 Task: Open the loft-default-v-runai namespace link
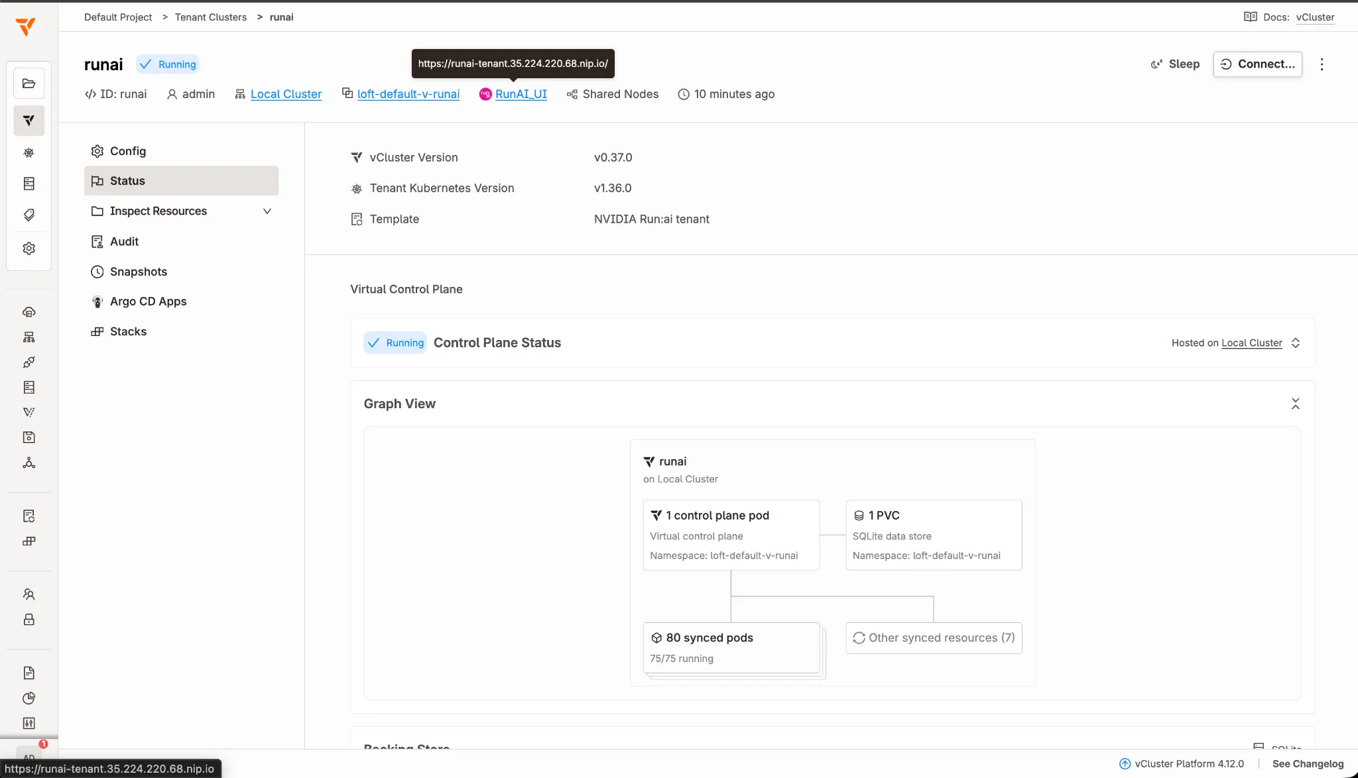408,94
